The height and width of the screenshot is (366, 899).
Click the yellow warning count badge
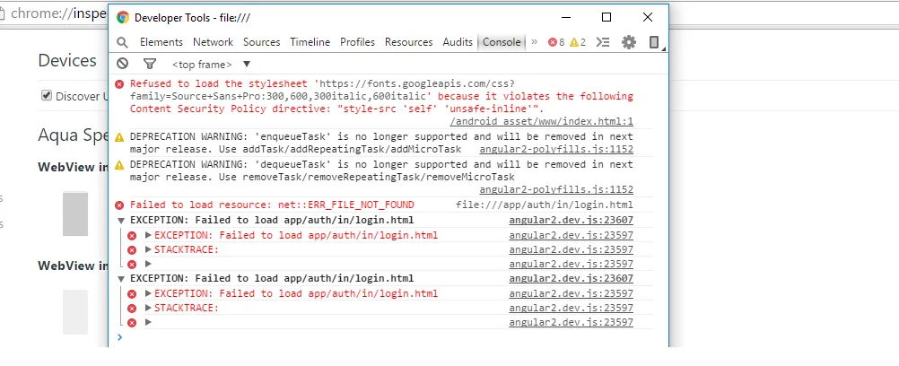[x=578, y=42]
